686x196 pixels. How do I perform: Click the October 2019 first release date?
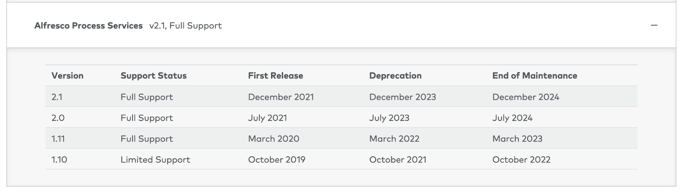click(x=277, y=160)
